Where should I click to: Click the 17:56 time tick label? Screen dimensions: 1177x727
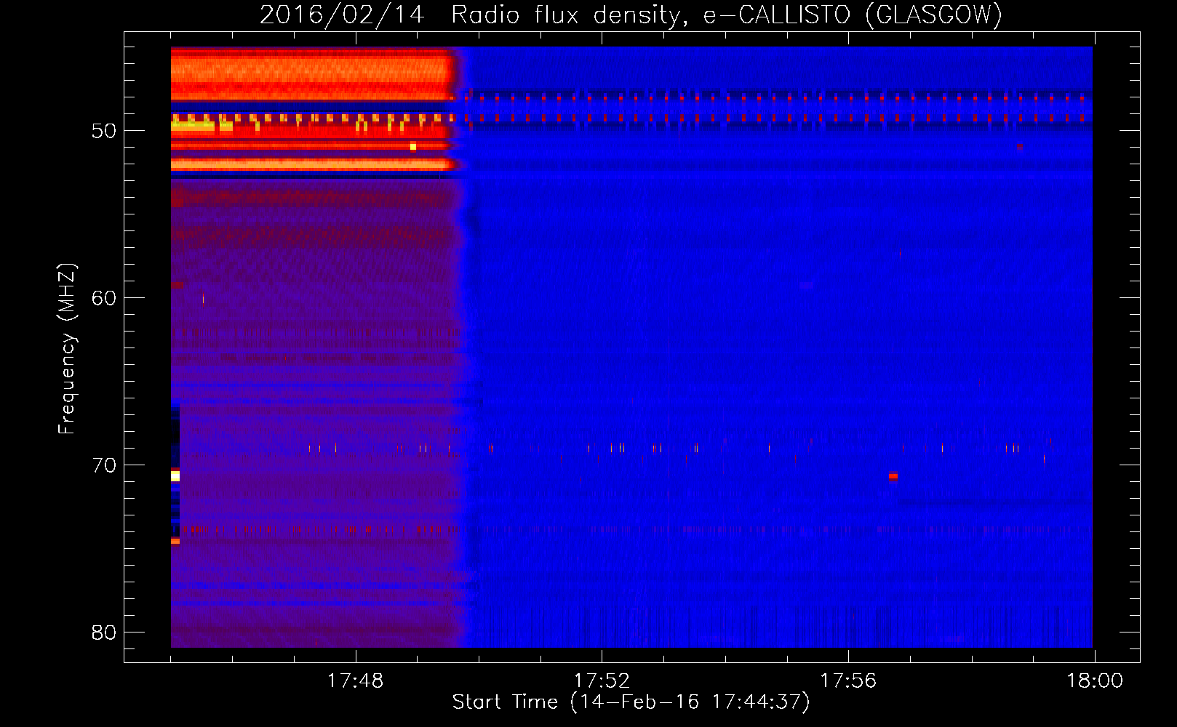coord(848,681)
